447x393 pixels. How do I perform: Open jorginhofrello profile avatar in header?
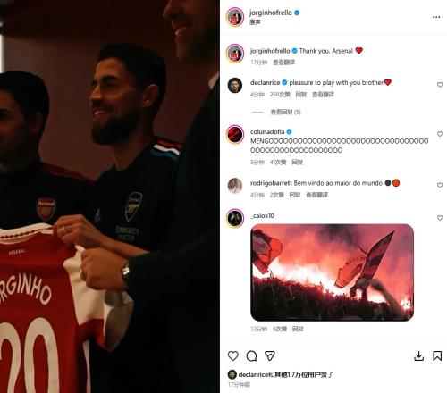235,17
